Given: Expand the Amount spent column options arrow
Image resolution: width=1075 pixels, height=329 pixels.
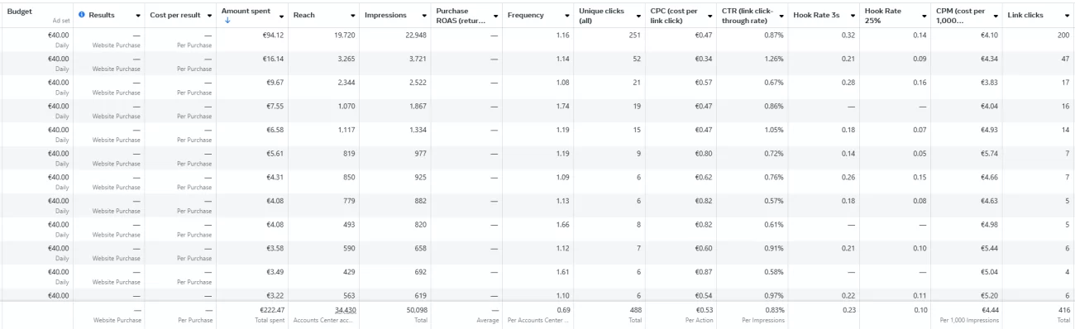Looking at the screenshot, I should click(281, 16).
